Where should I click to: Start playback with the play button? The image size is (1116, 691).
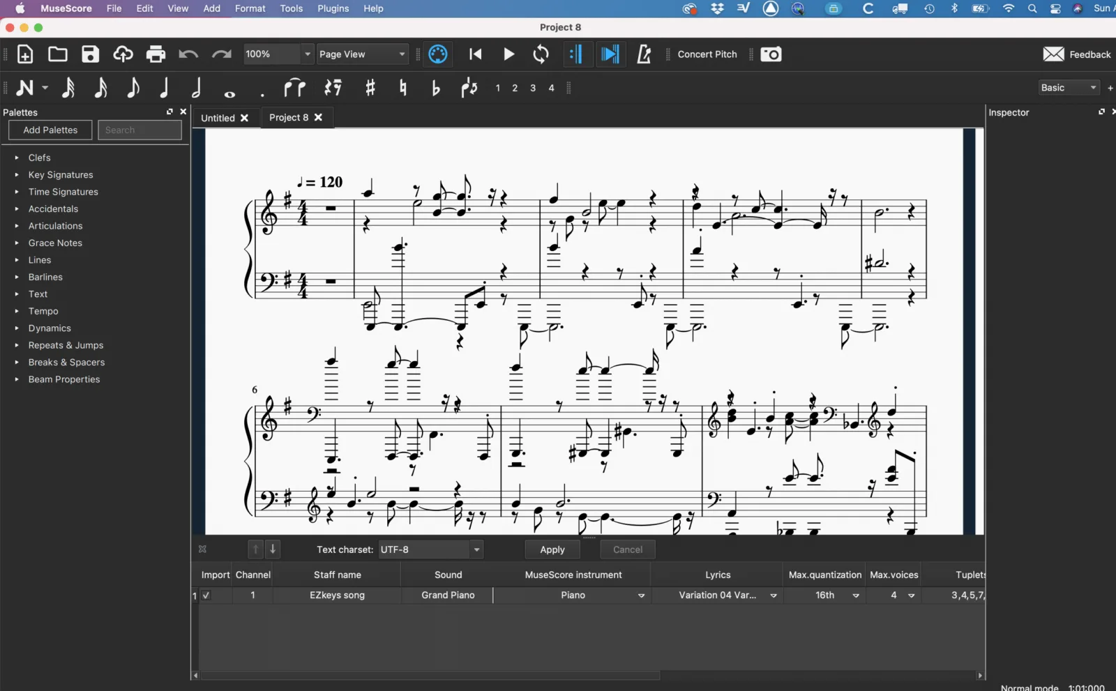[509, 54]
